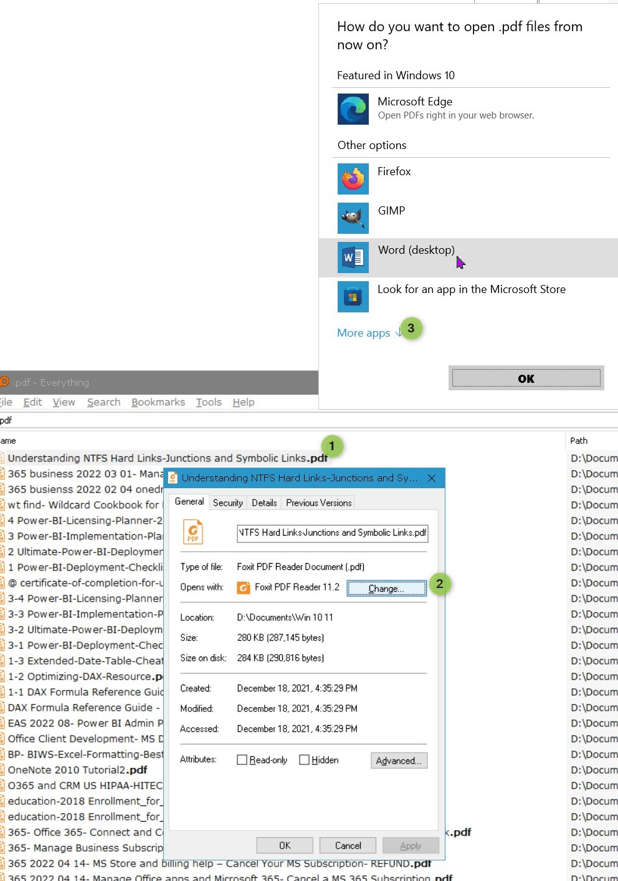
Task: Select the Microsoft Edge app icon
Action: pyautogui.click(x=353, y=109)
